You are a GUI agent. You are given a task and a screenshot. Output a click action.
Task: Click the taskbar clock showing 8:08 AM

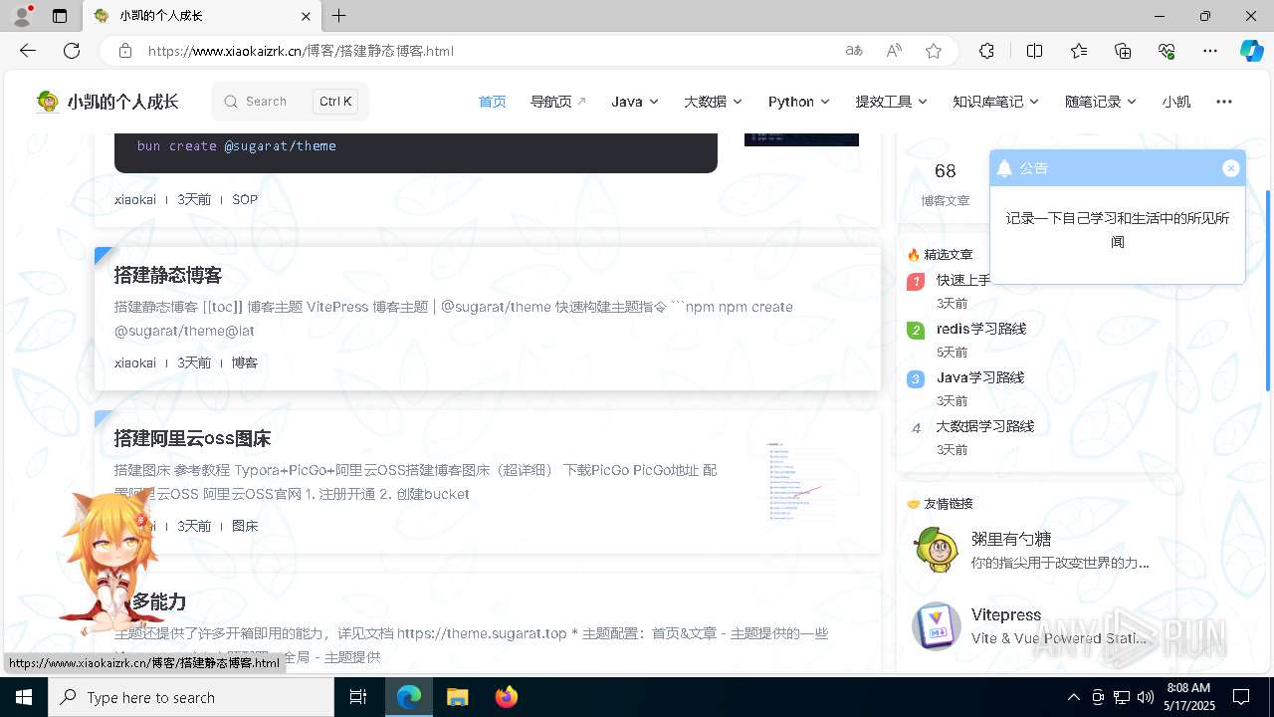[x=1188, y=697]
